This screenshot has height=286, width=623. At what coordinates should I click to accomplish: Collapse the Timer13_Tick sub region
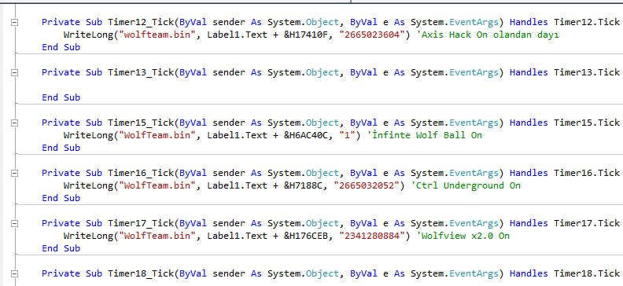[14, 72]
